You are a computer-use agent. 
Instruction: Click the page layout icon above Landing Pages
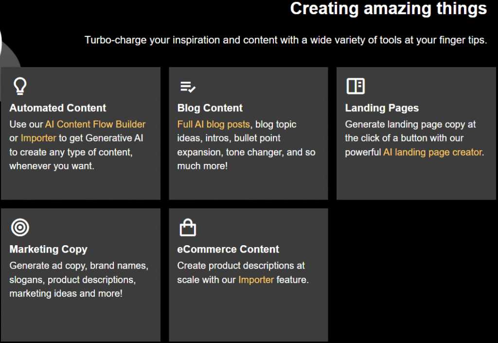356,86
